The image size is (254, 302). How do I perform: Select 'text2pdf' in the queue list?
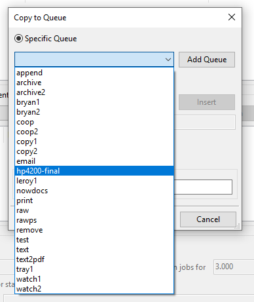94,259
